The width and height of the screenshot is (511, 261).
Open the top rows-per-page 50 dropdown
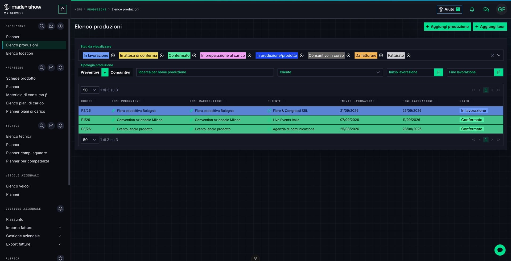[90, 90]
